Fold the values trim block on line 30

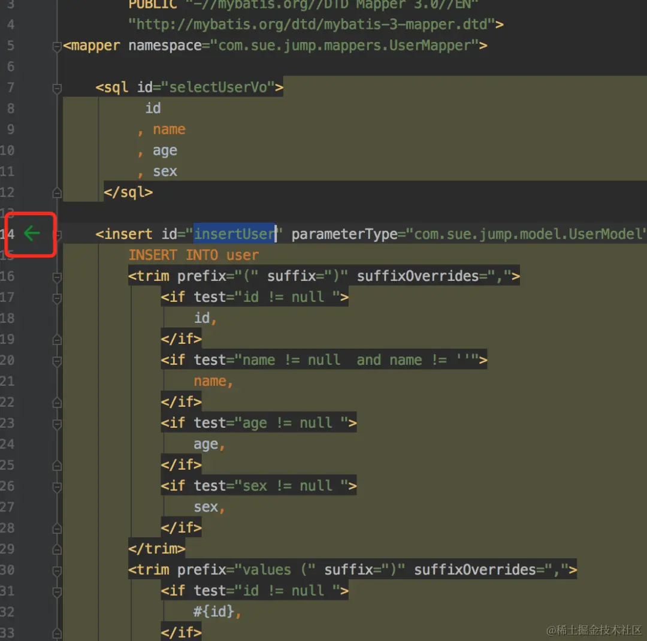(x=57, y=571)
